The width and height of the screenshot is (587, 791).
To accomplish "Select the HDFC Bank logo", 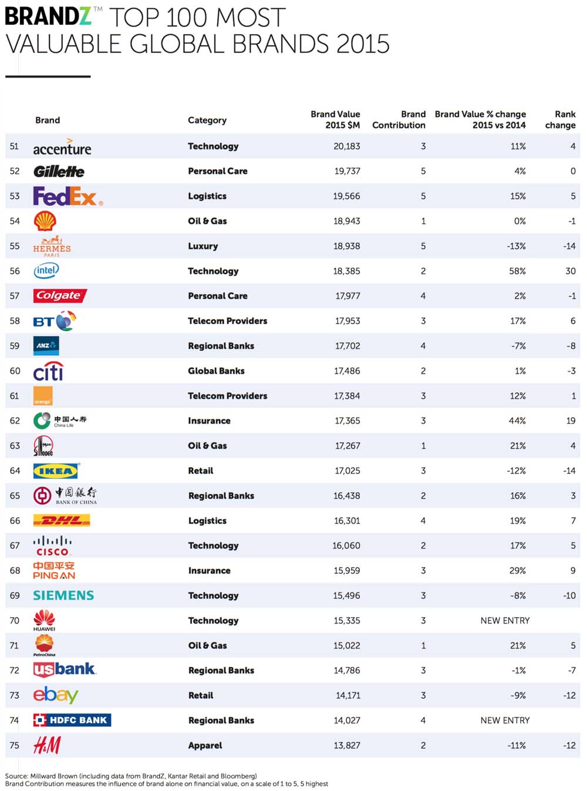I will tap(72, 720).
